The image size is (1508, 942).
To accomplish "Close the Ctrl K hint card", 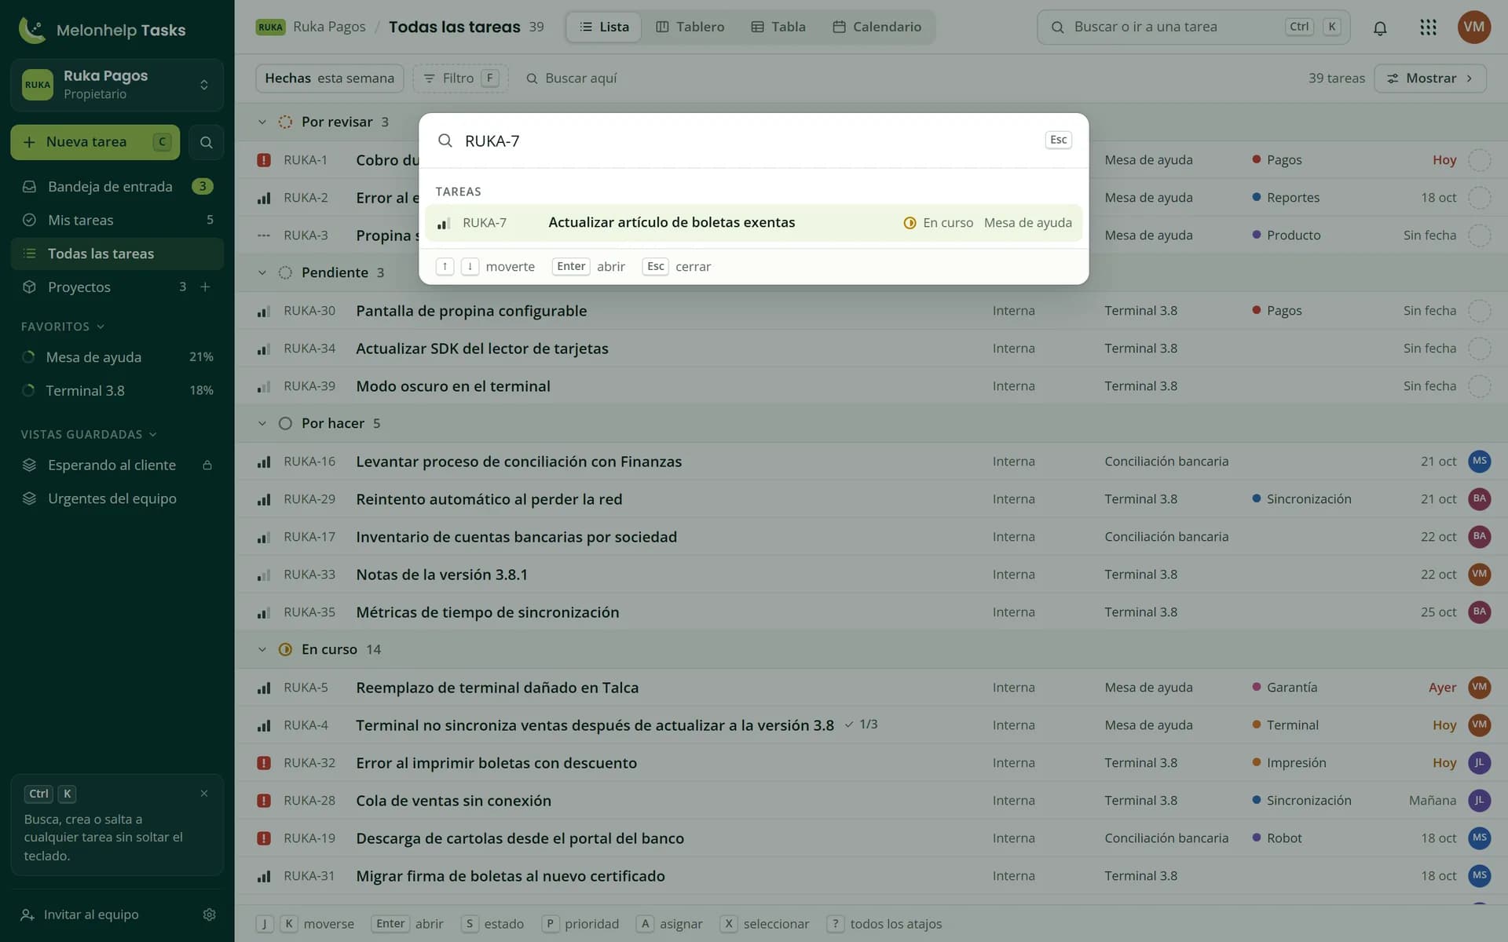I will [204, 794].
